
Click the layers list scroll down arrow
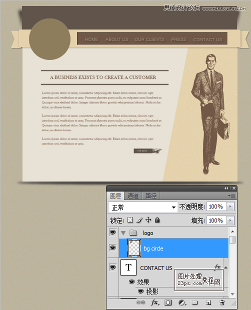coord(232,294)
